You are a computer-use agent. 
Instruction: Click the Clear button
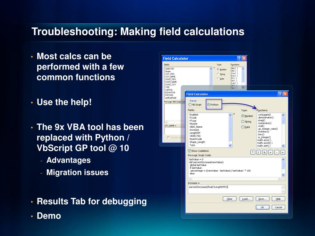click(229, 199)
